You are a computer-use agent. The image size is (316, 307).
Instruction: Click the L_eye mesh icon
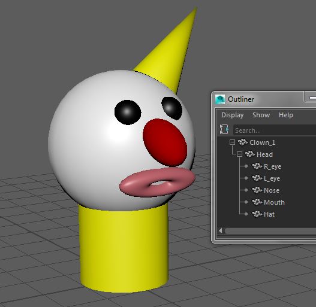tap(257, 178)
